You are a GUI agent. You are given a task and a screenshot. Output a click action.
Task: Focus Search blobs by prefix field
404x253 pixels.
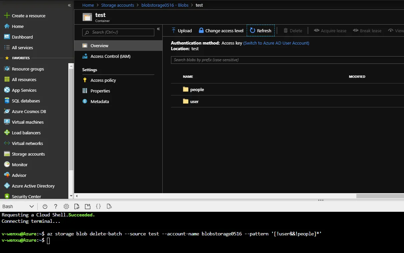[287, 60]
